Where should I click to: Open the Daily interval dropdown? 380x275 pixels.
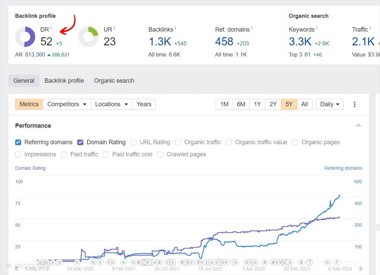point(330,104)
